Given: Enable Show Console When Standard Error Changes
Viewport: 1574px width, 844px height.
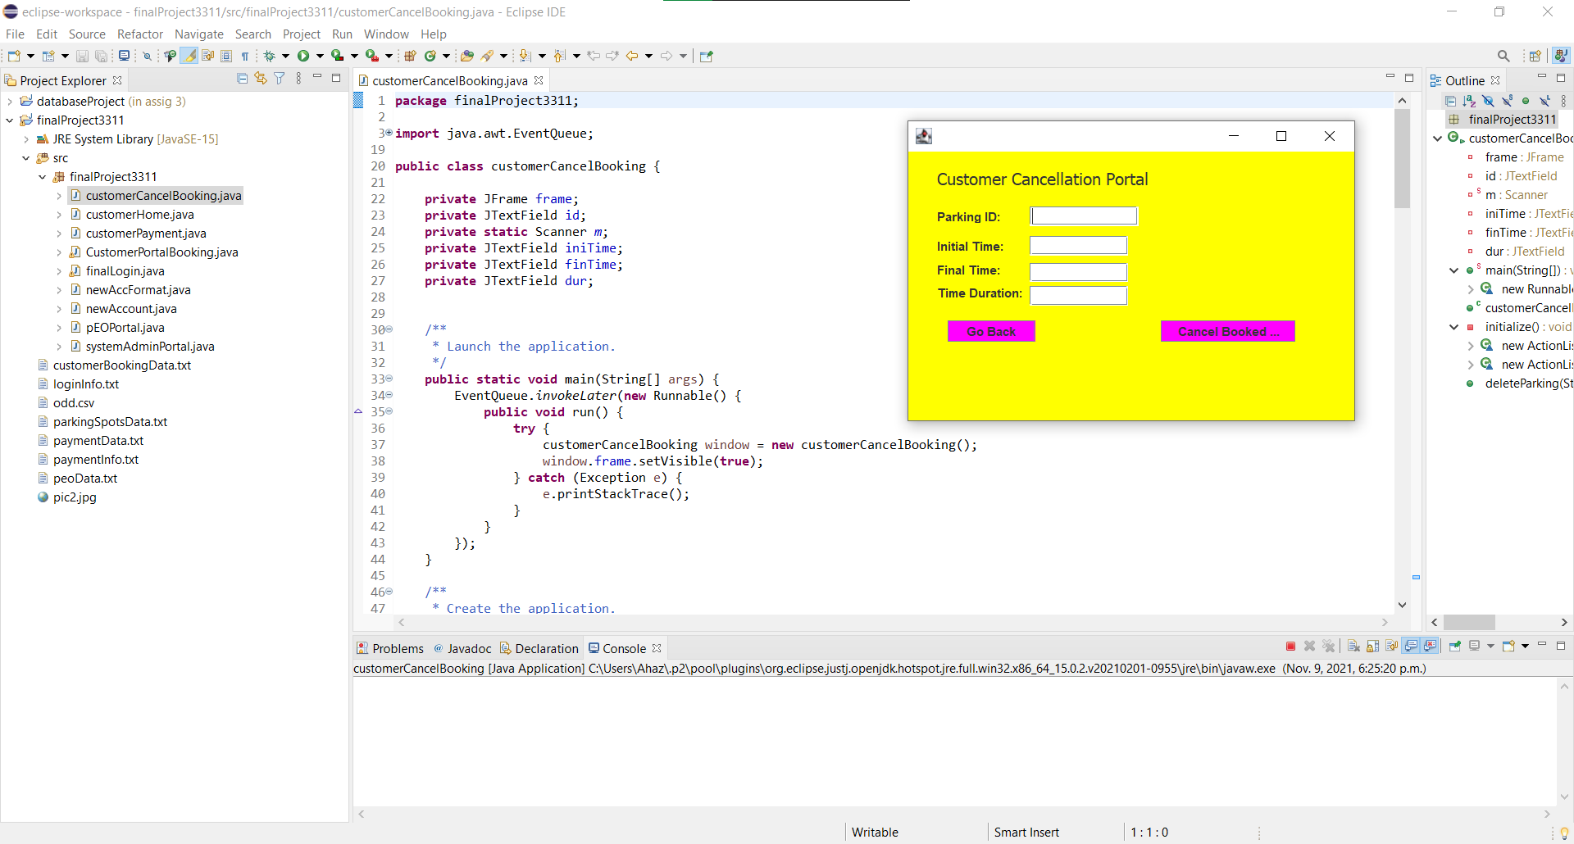Looking at the screenshot, I should pyautogui.click(x=1431, y=647).
